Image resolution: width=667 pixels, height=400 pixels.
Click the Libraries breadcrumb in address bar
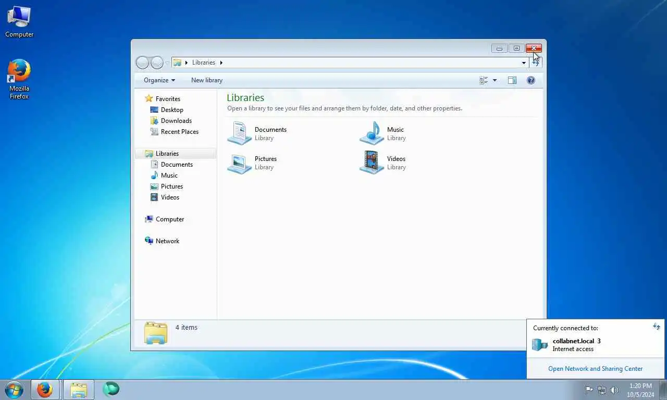[x=204, y=63]
